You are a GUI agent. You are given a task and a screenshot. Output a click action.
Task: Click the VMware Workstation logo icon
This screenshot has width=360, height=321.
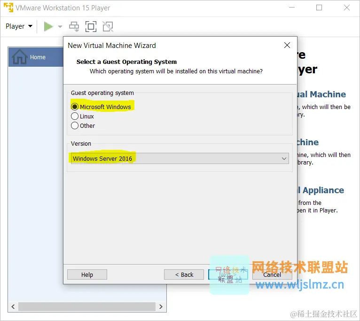[x=8, y=8]
